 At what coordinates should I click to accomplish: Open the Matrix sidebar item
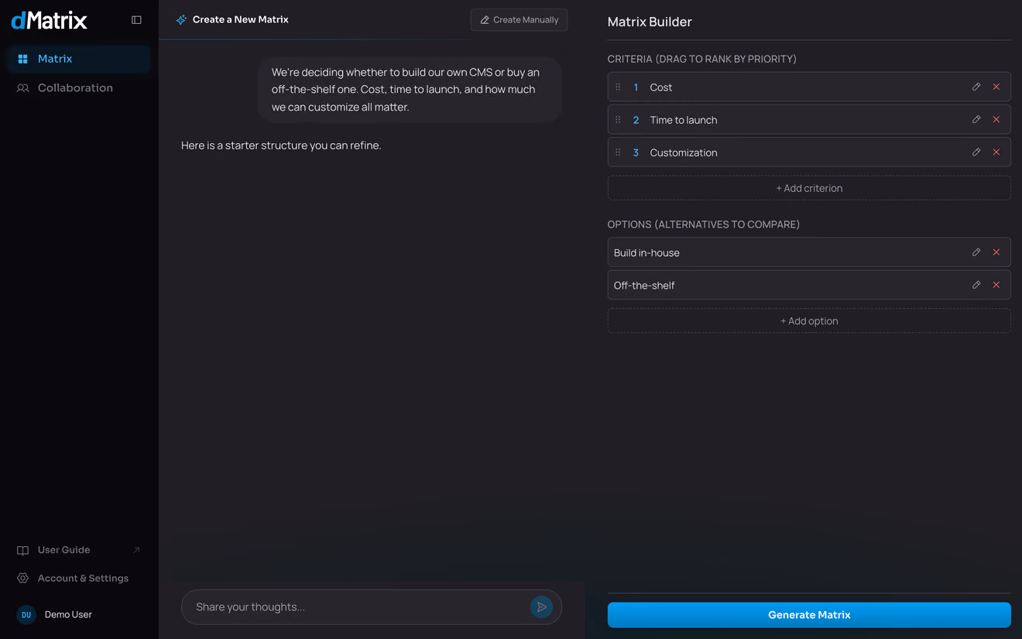coord(79,59)
